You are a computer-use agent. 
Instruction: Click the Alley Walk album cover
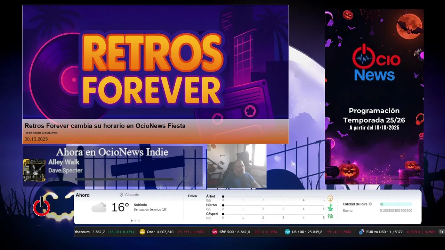pyautogui.click(x=34, y=170)
